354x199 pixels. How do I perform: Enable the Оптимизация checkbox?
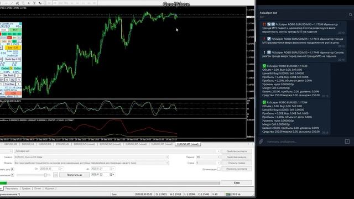(218, 169)
